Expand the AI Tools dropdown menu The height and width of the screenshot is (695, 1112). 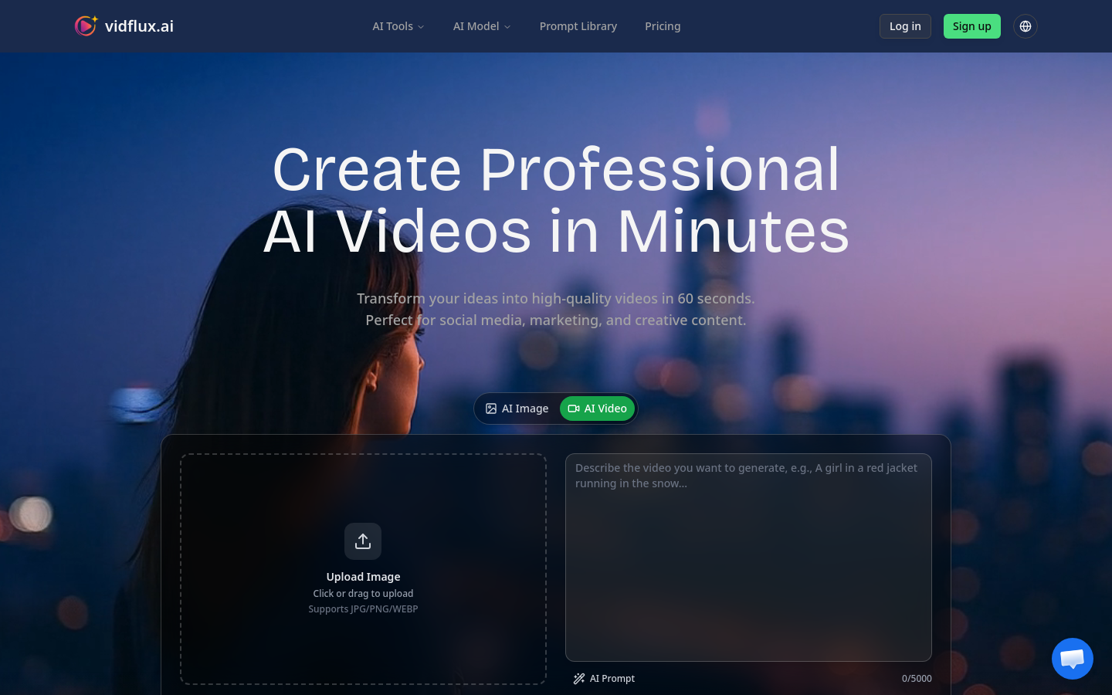click(x=398, y=26)
